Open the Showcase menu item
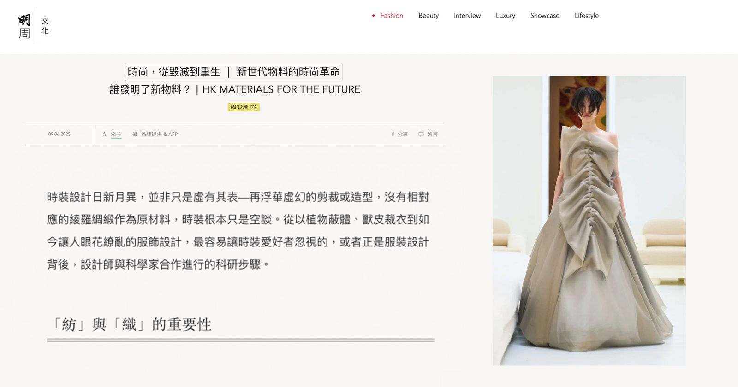The width and height of the screenshot is (738, 387). click(545, 16)
